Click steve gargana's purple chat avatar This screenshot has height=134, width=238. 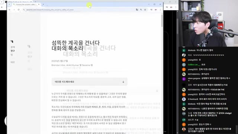pos(184,79)
